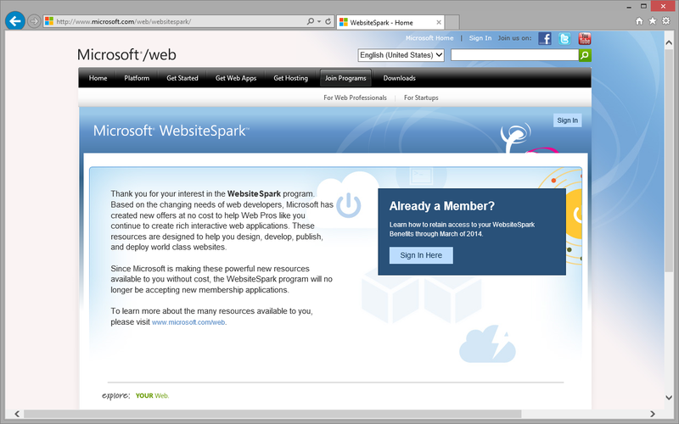679x424 pixels.
Task: Click the Microsoft WebsiteSpark banner title
Action: coord(171,131)
